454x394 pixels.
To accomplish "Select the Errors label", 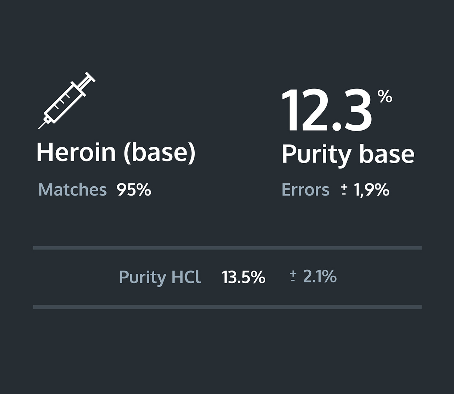I will coord(305,190).
